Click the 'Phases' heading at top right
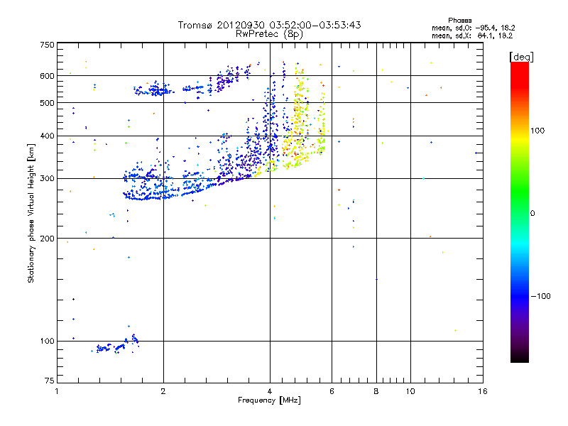Screen dimensions: 568x426 click(x=459, y=21)
